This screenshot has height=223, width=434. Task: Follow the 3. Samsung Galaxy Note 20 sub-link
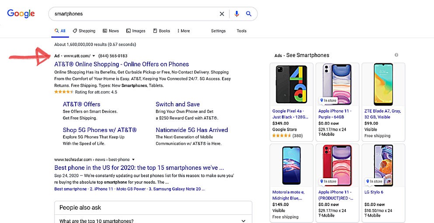(177, 189)
